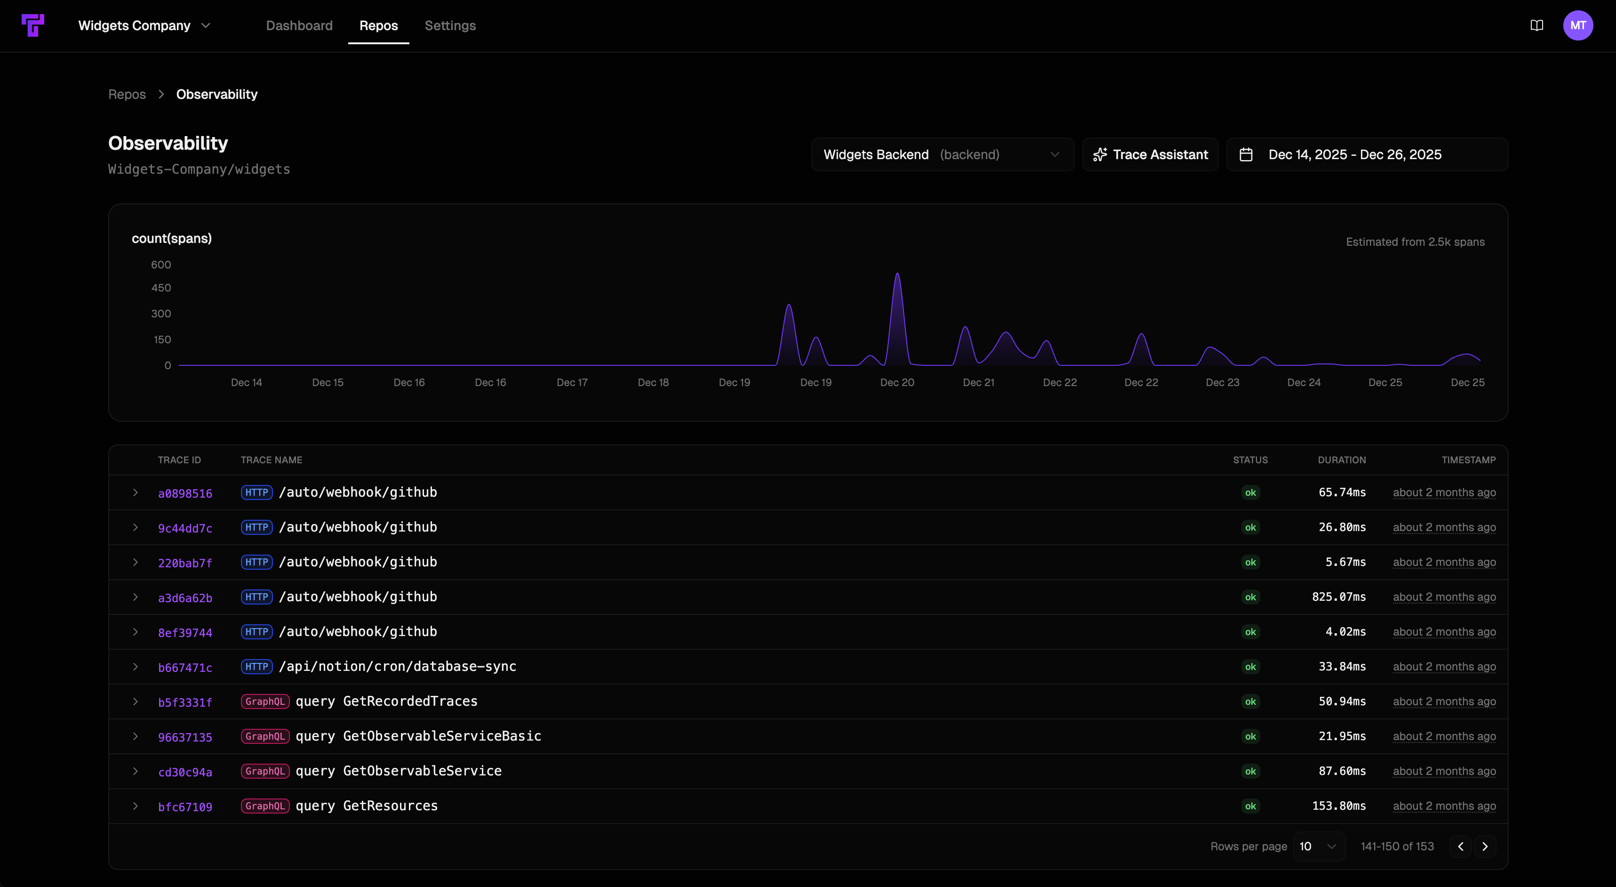The width and height of the screenshot is (1616, 887).
Task: Open the documentation book icon
Action: [x=1536, y=25]
